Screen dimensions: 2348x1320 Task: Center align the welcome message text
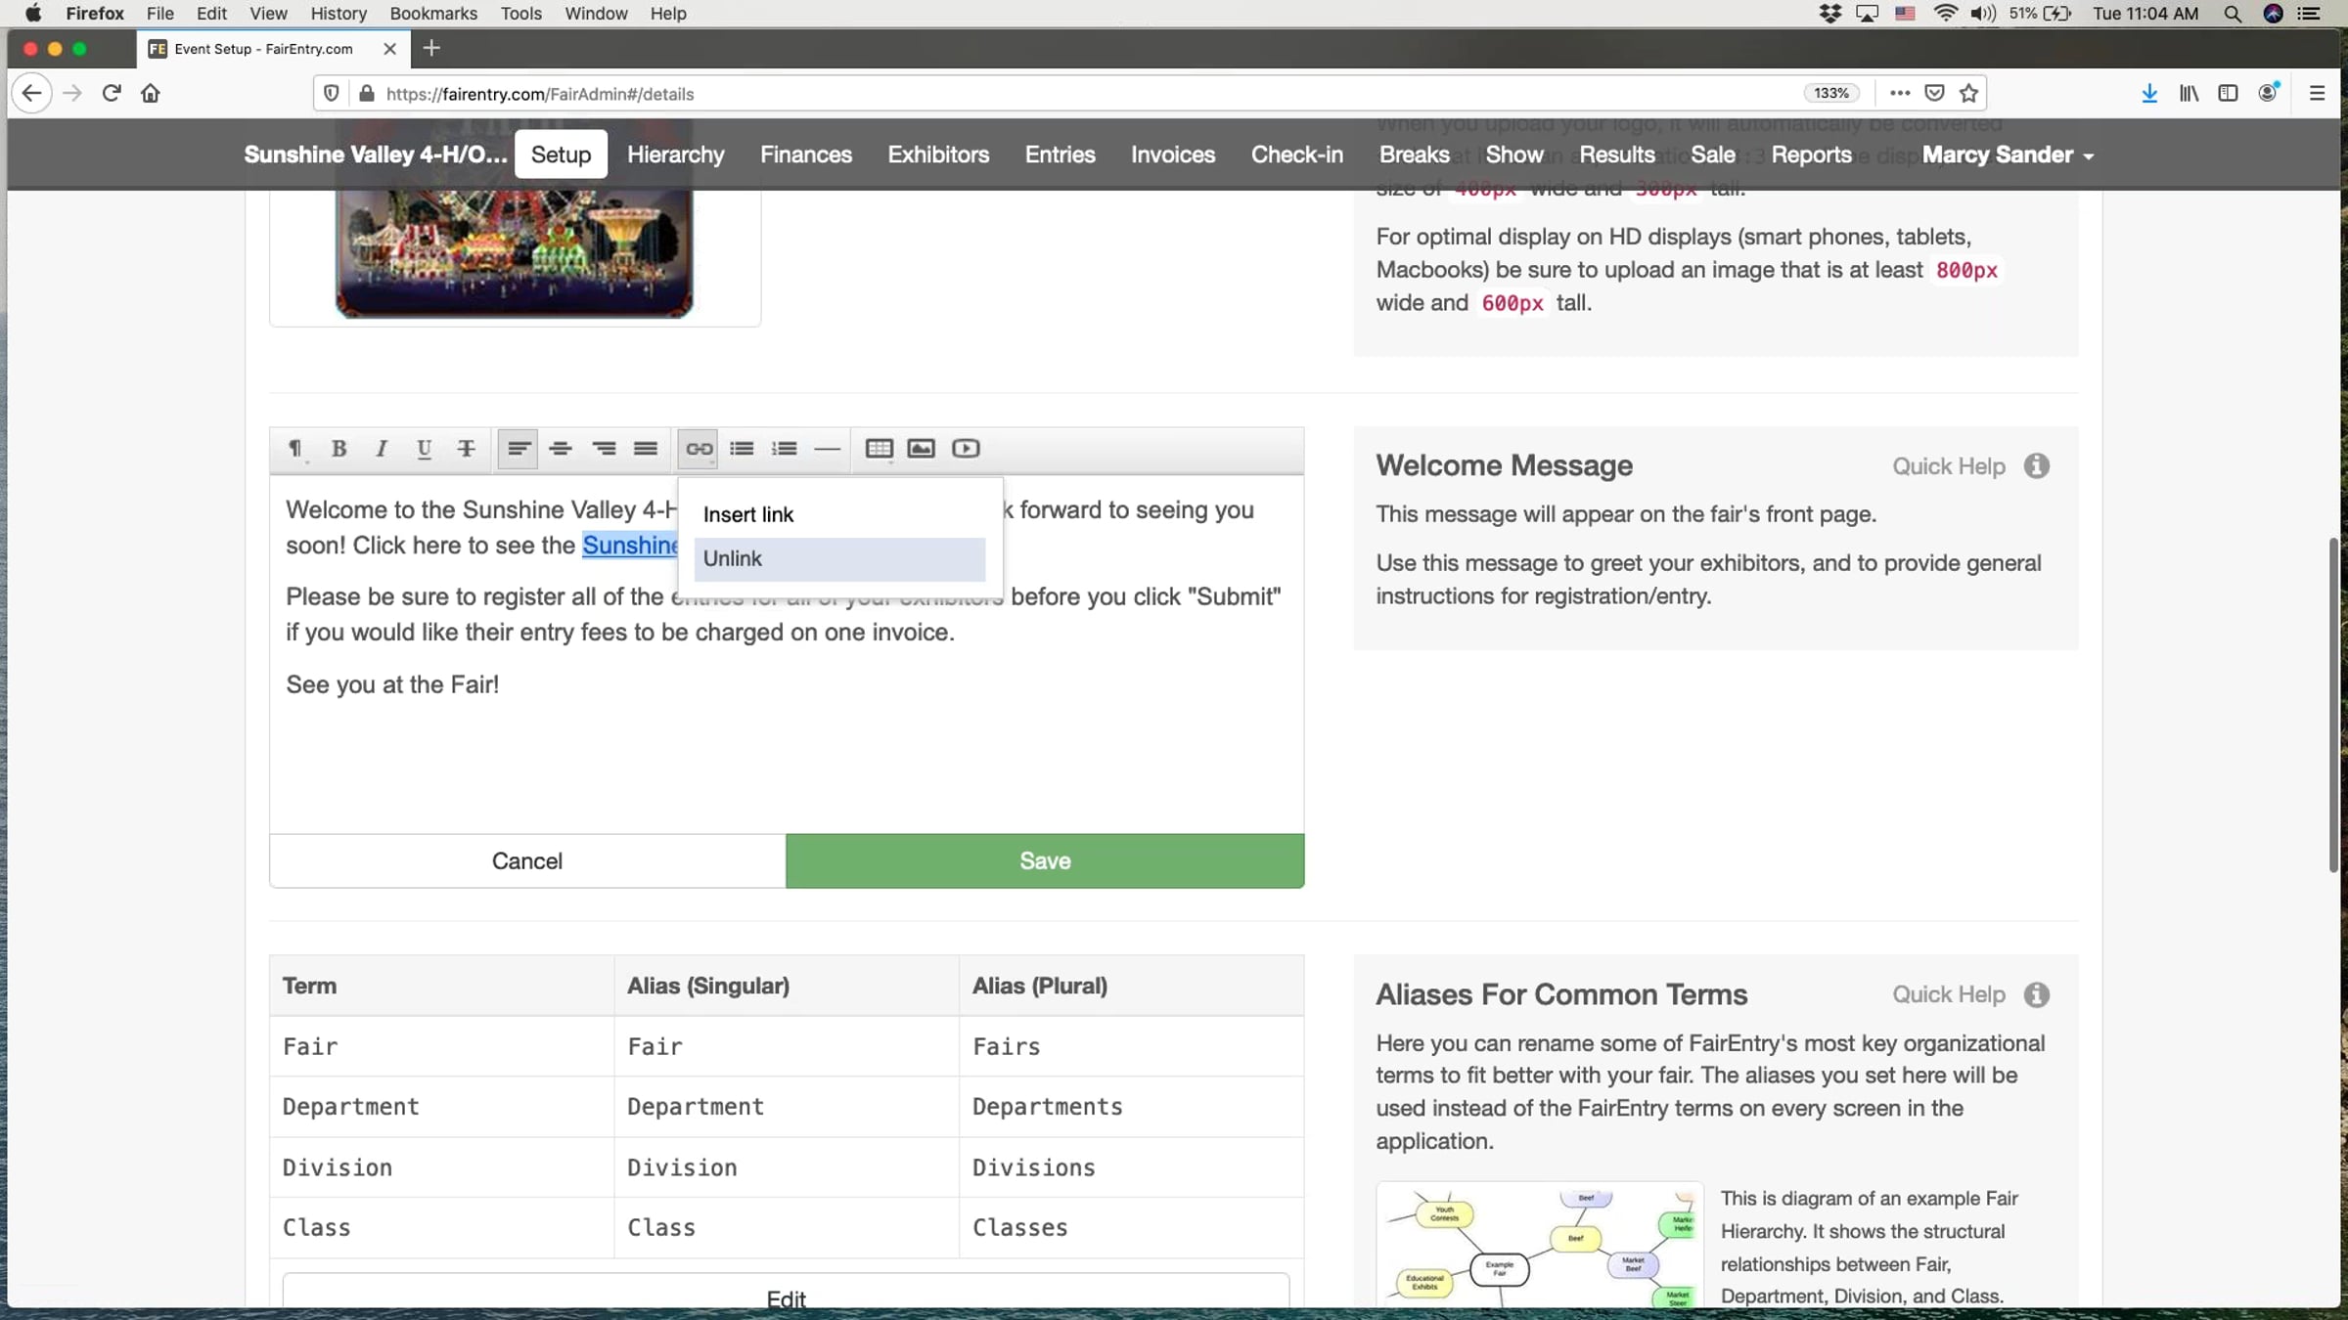(561, 449)
